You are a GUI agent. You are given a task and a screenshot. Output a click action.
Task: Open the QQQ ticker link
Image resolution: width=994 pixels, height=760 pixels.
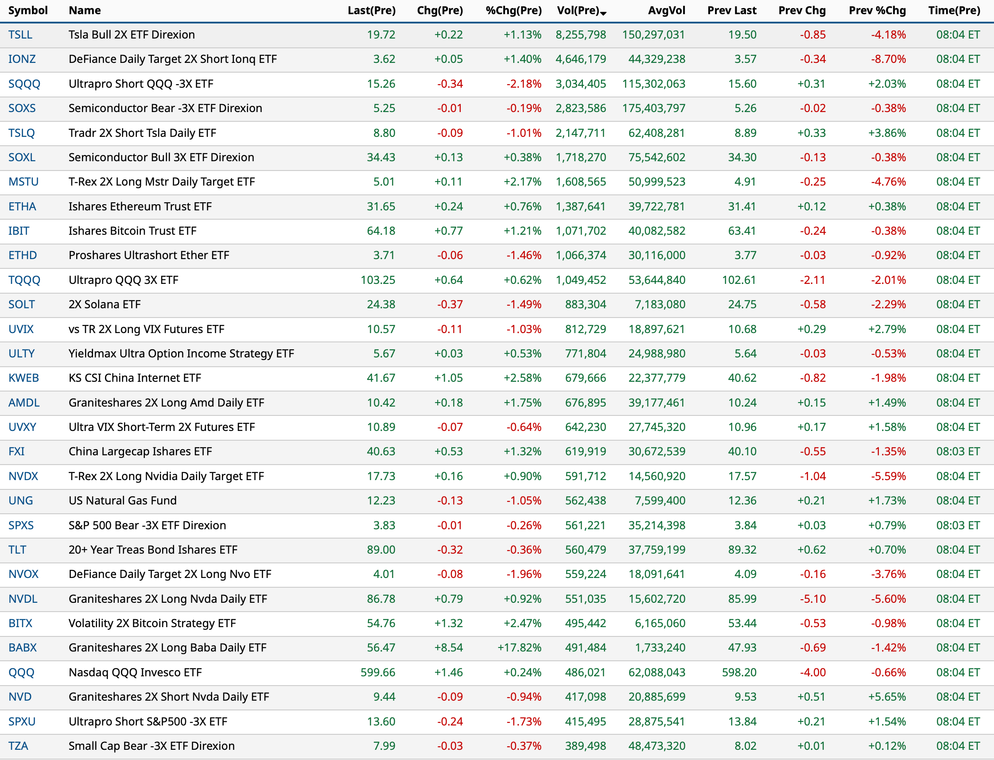pos(21,673)
